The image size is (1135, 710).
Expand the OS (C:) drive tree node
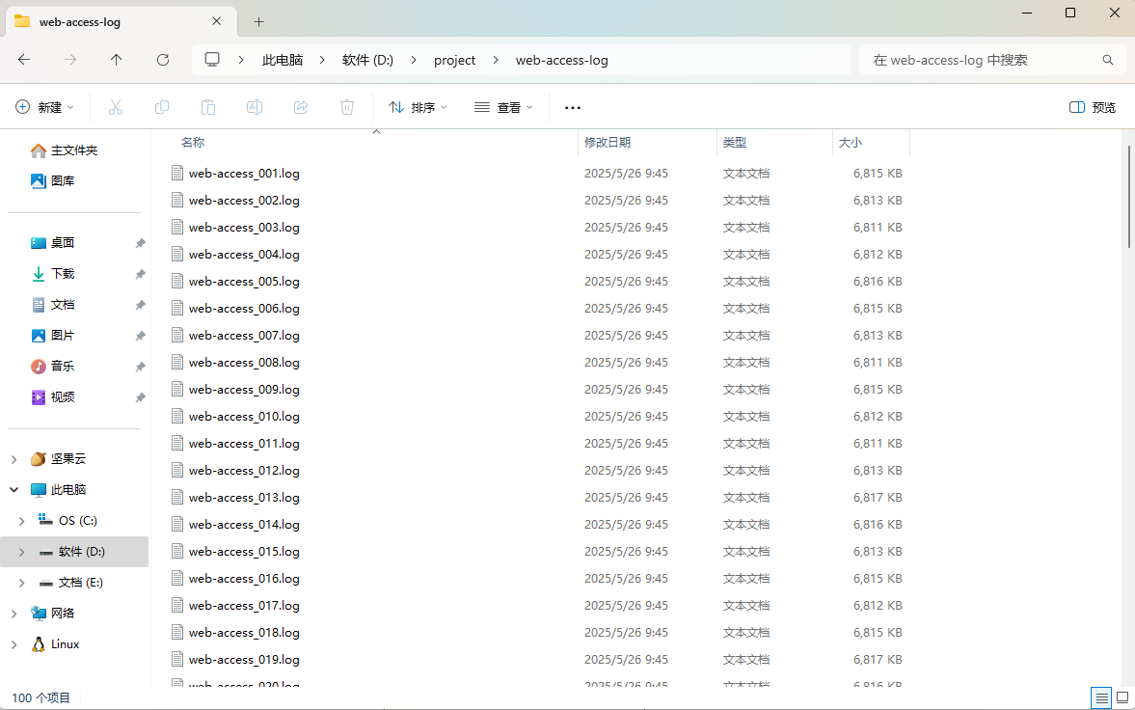(21, 521)
